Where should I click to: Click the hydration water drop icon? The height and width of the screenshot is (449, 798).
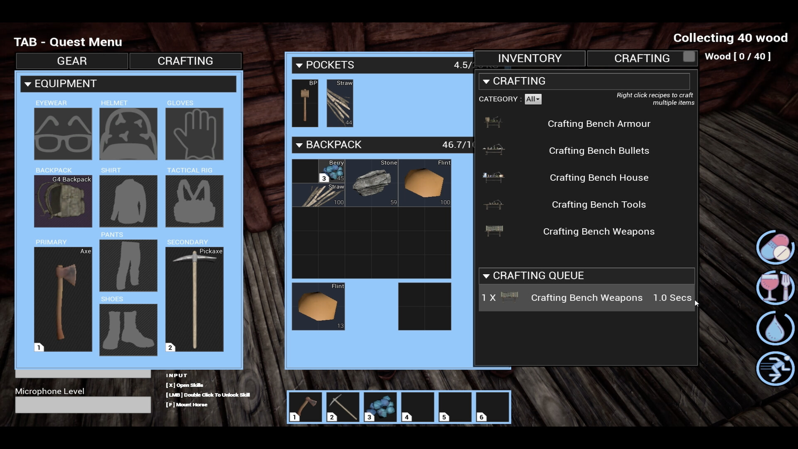pos(775,328)
